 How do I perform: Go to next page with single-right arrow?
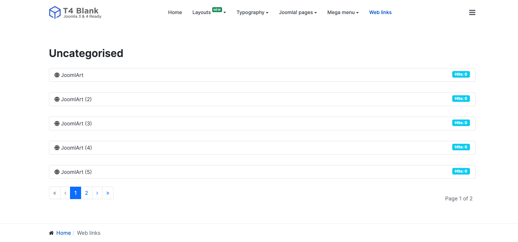tap(97, 193)
